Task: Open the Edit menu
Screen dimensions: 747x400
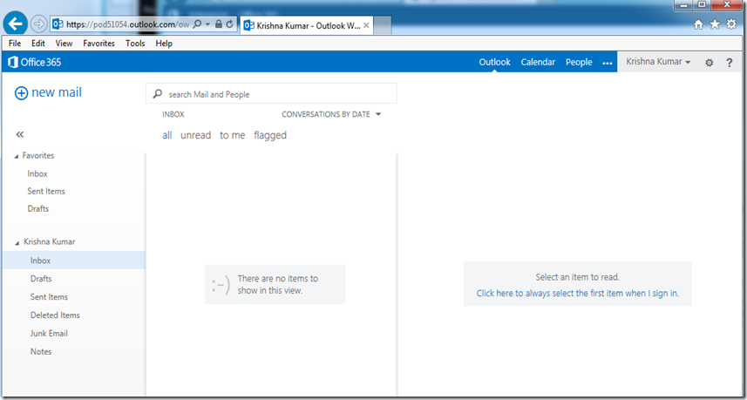Action: 38,44
